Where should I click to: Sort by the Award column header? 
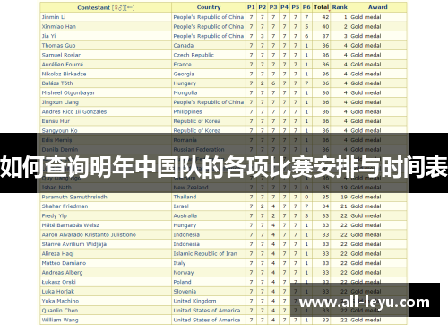[x=378, y=7]
